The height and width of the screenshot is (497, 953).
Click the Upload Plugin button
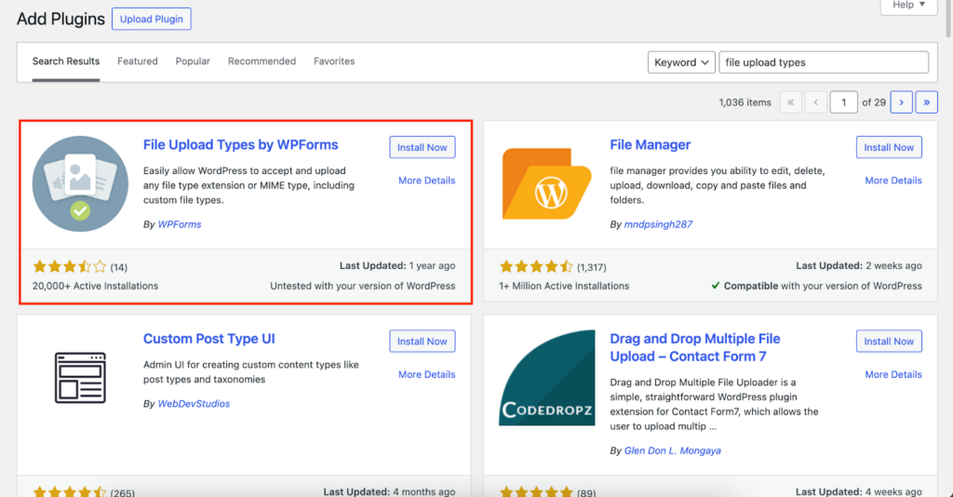tap(152, 19)
